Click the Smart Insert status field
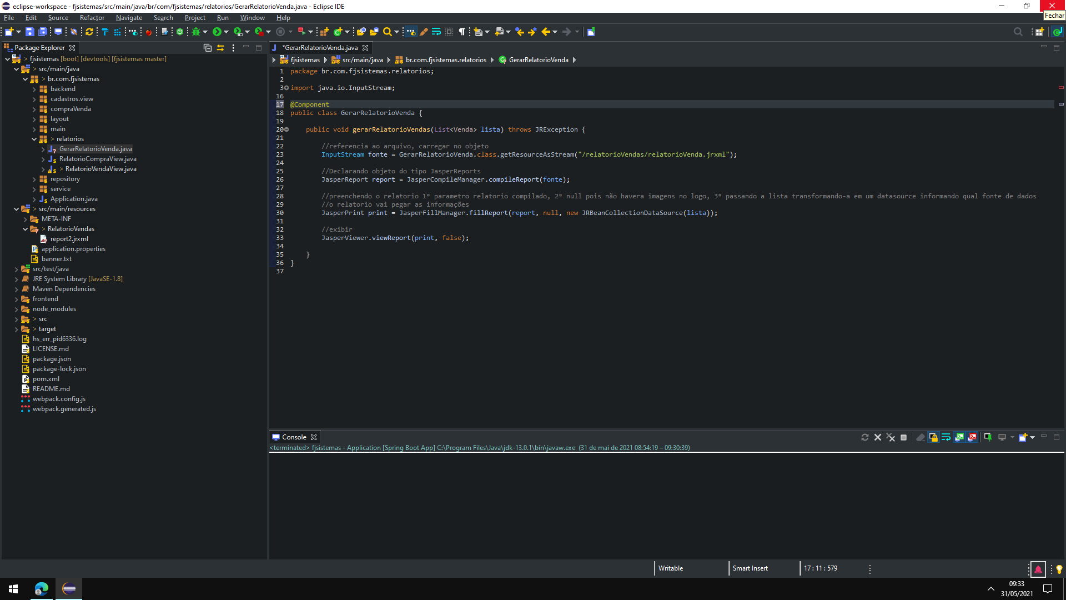This screenshot has width=1066, height=600. pos(750,569)
